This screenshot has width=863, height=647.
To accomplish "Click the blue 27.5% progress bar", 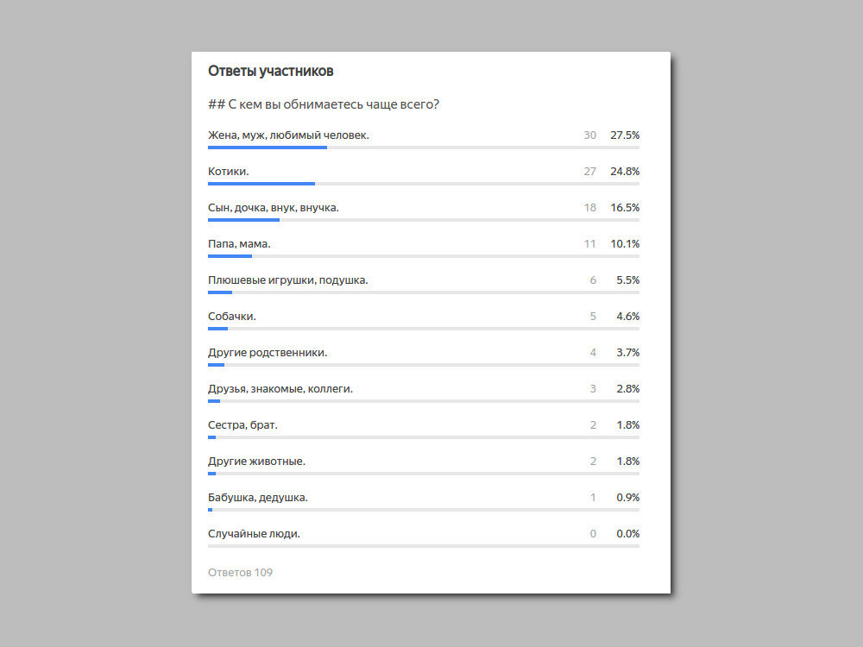I will point(268,148).
